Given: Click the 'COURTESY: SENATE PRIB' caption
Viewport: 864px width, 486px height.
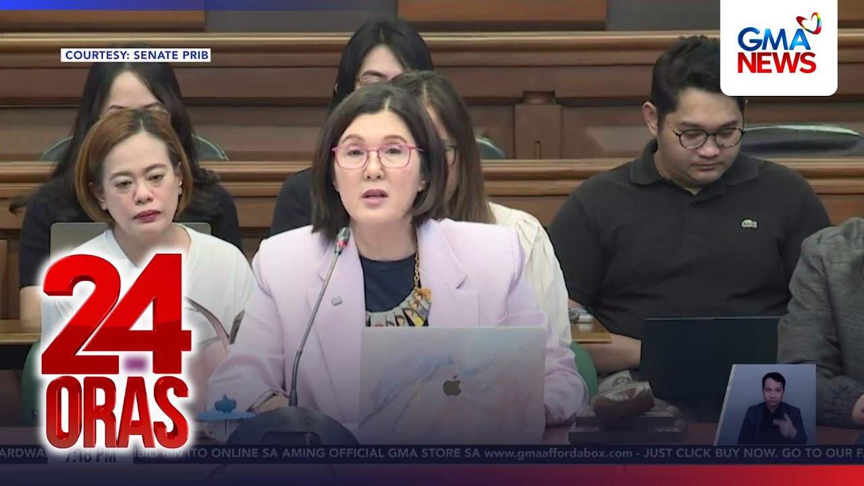Looking at the screenshot, I should (x=136, y=55).
